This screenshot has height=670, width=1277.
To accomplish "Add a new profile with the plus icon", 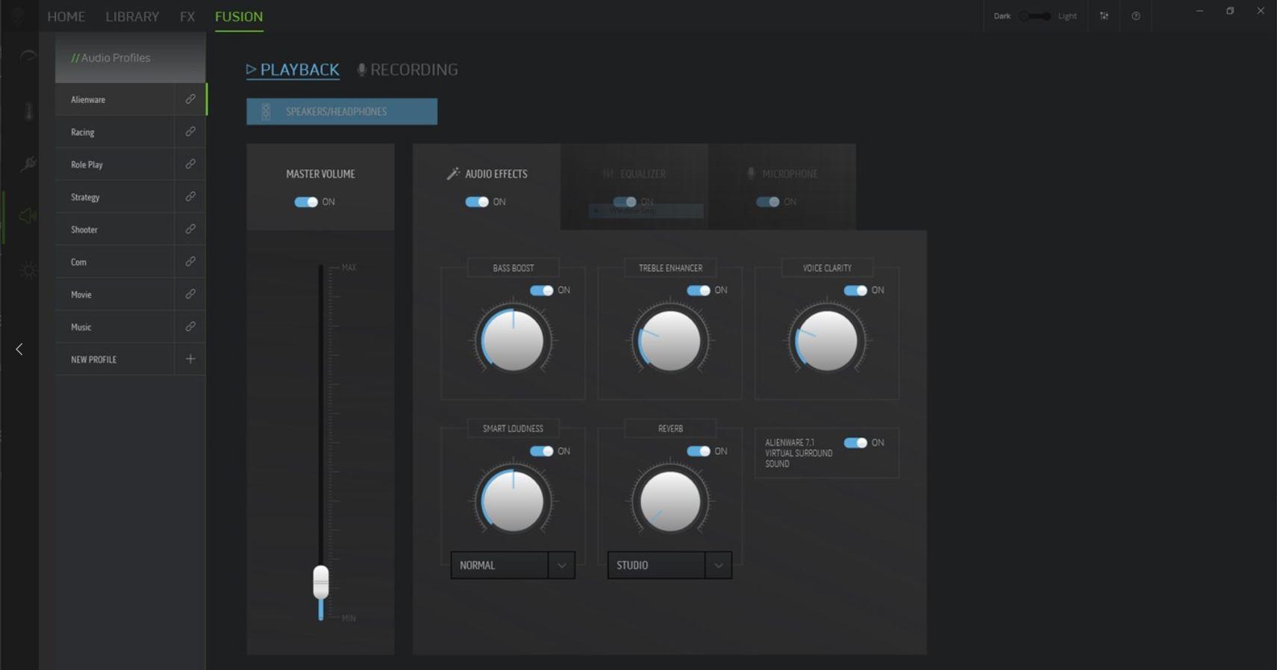I will (190, 359).
